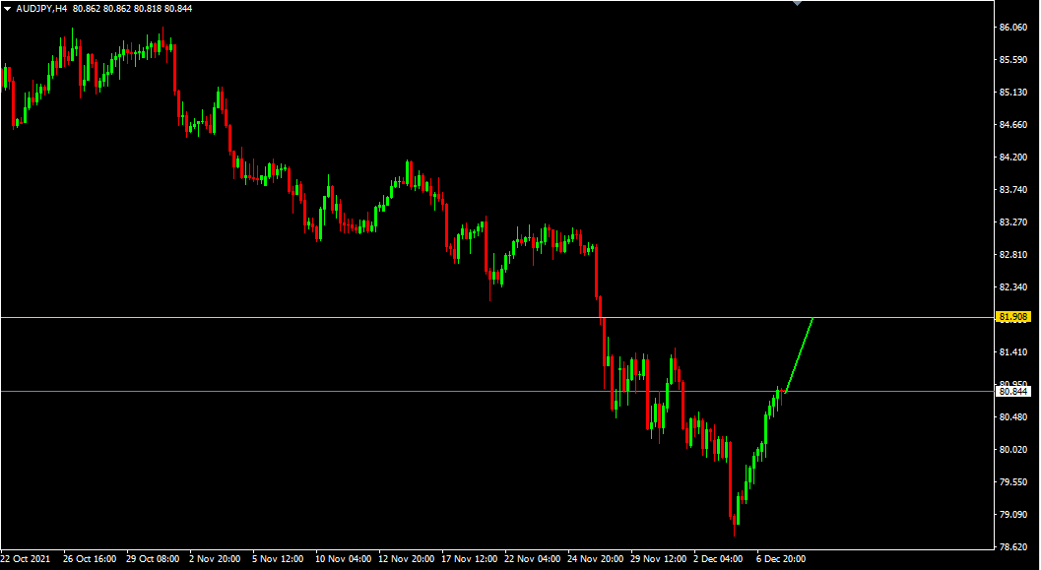Image resolution: width=1041 pixels, height=570 pixels.
Task: Click the 5 Nov 12:00 time label
Action: pyautogui.click(x=278, y=559)
